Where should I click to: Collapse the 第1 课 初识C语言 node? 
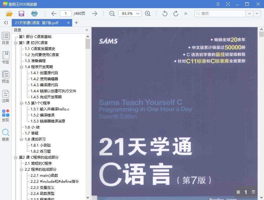click(x=15, y=43)
